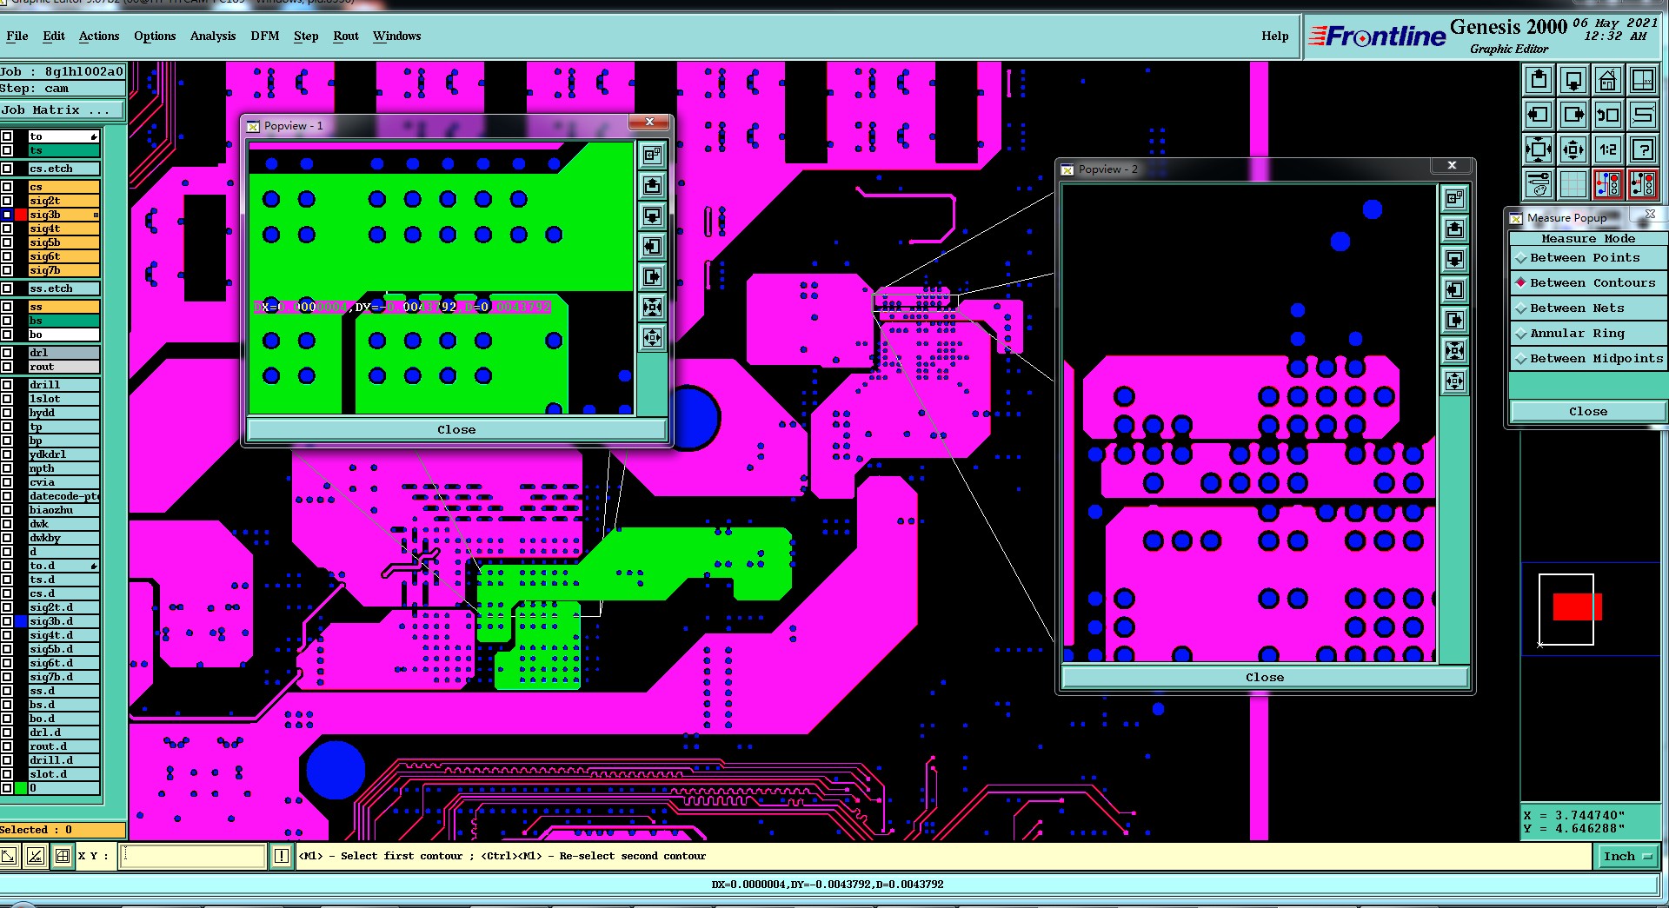Open the wrench and brush settings icon
Screen dimensions: 1669x908
[1538, 184]
